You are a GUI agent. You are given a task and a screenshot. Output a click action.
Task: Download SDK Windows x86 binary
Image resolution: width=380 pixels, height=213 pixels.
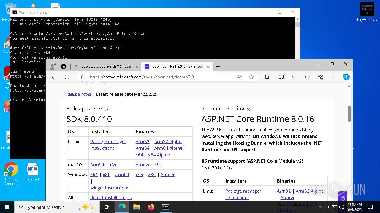pos(152,175)
